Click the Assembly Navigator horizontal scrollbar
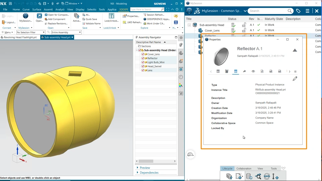Image resolution: width=322 pixels, height=181 pixels. pos(156,161)
